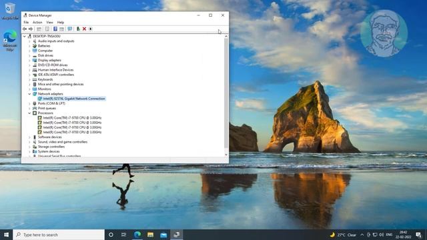Expand the Human Interface Devices node

[x=29, y=70]
